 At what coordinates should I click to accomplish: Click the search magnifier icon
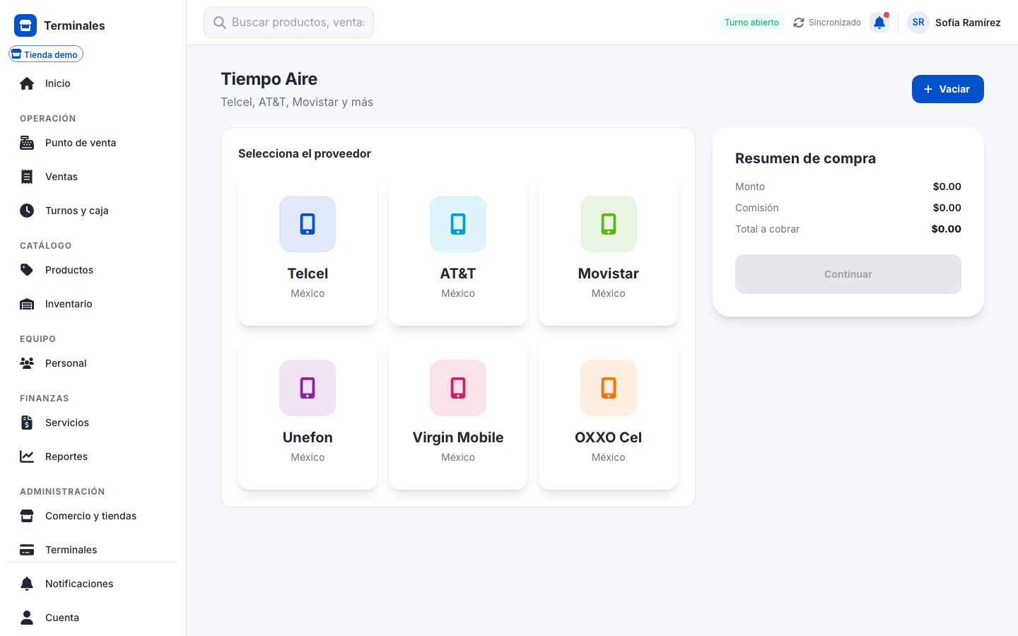tap(220, 23)
